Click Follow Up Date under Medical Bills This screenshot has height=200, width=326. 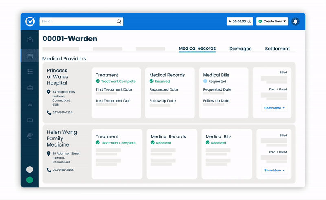click(x=216, y=101)
